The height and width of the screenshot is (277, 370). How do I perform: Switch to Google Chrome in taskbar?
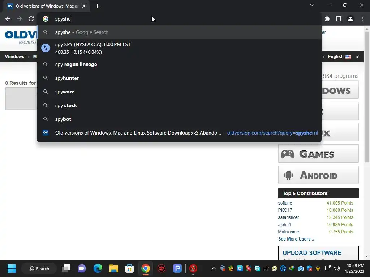coord(145,268)
